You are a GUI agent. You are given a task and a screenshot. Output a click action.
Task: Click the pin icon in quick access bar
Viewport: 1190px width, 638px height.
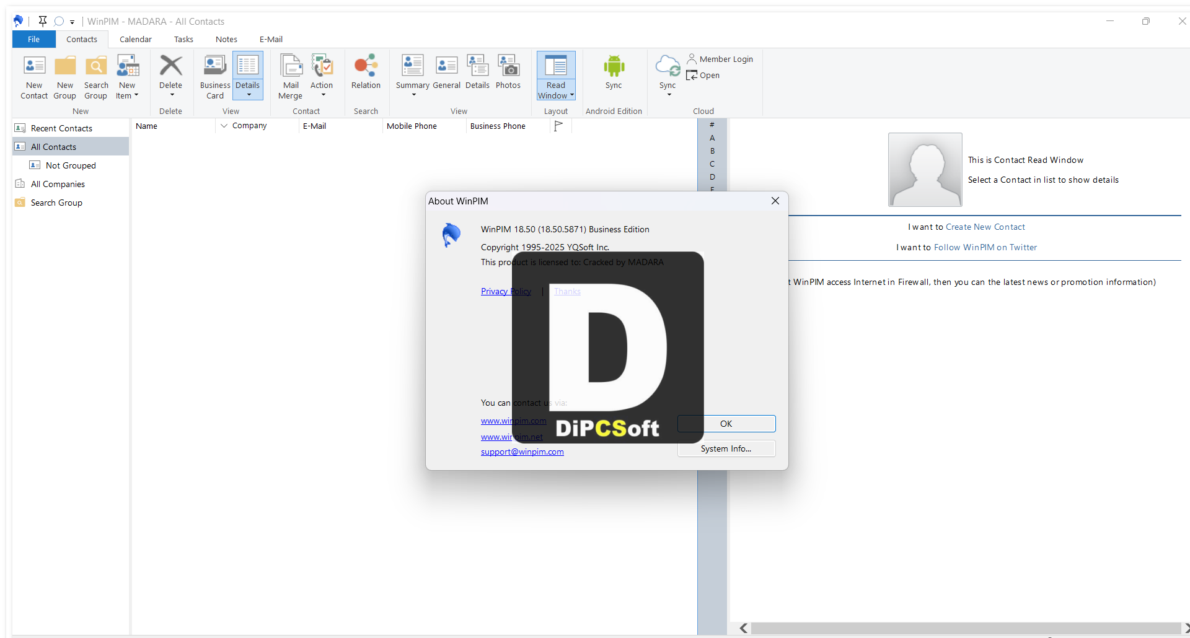42,21
